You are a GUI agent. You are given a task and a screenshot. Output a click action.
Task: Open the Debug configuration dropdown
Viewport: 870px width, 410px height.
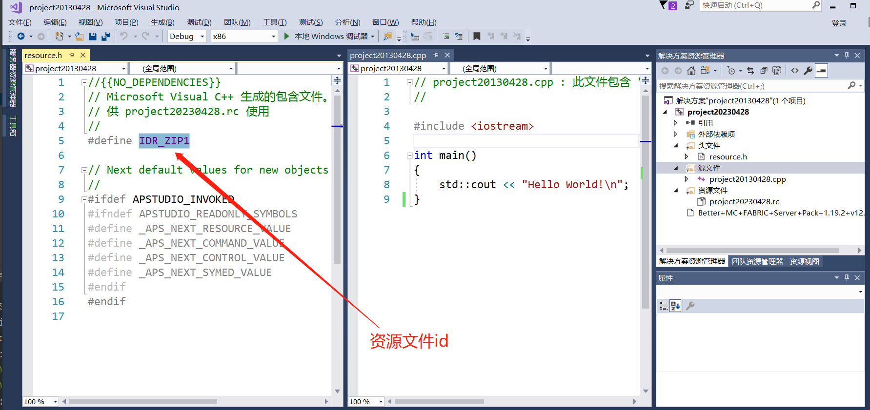(x=187, y=36)
